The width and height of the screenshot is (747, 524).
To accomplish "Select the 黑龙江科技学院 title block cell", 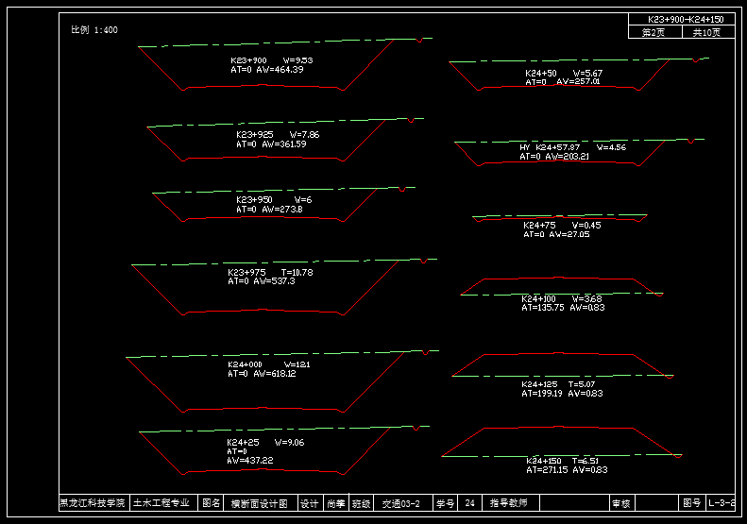I will coord(93,504).
